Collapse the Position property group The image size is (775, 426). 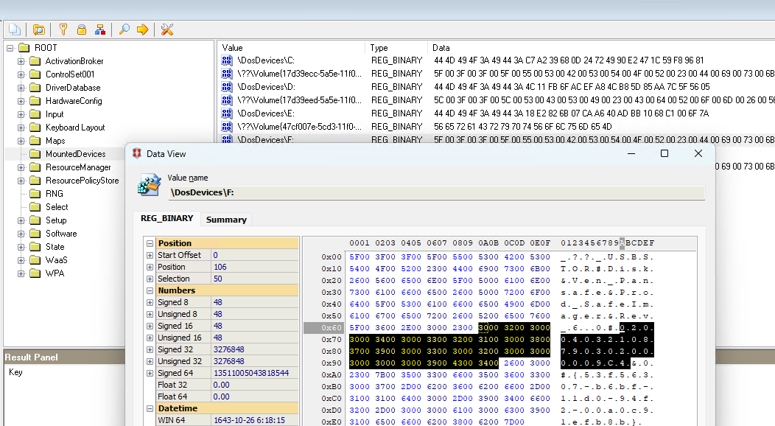(150, 243)
